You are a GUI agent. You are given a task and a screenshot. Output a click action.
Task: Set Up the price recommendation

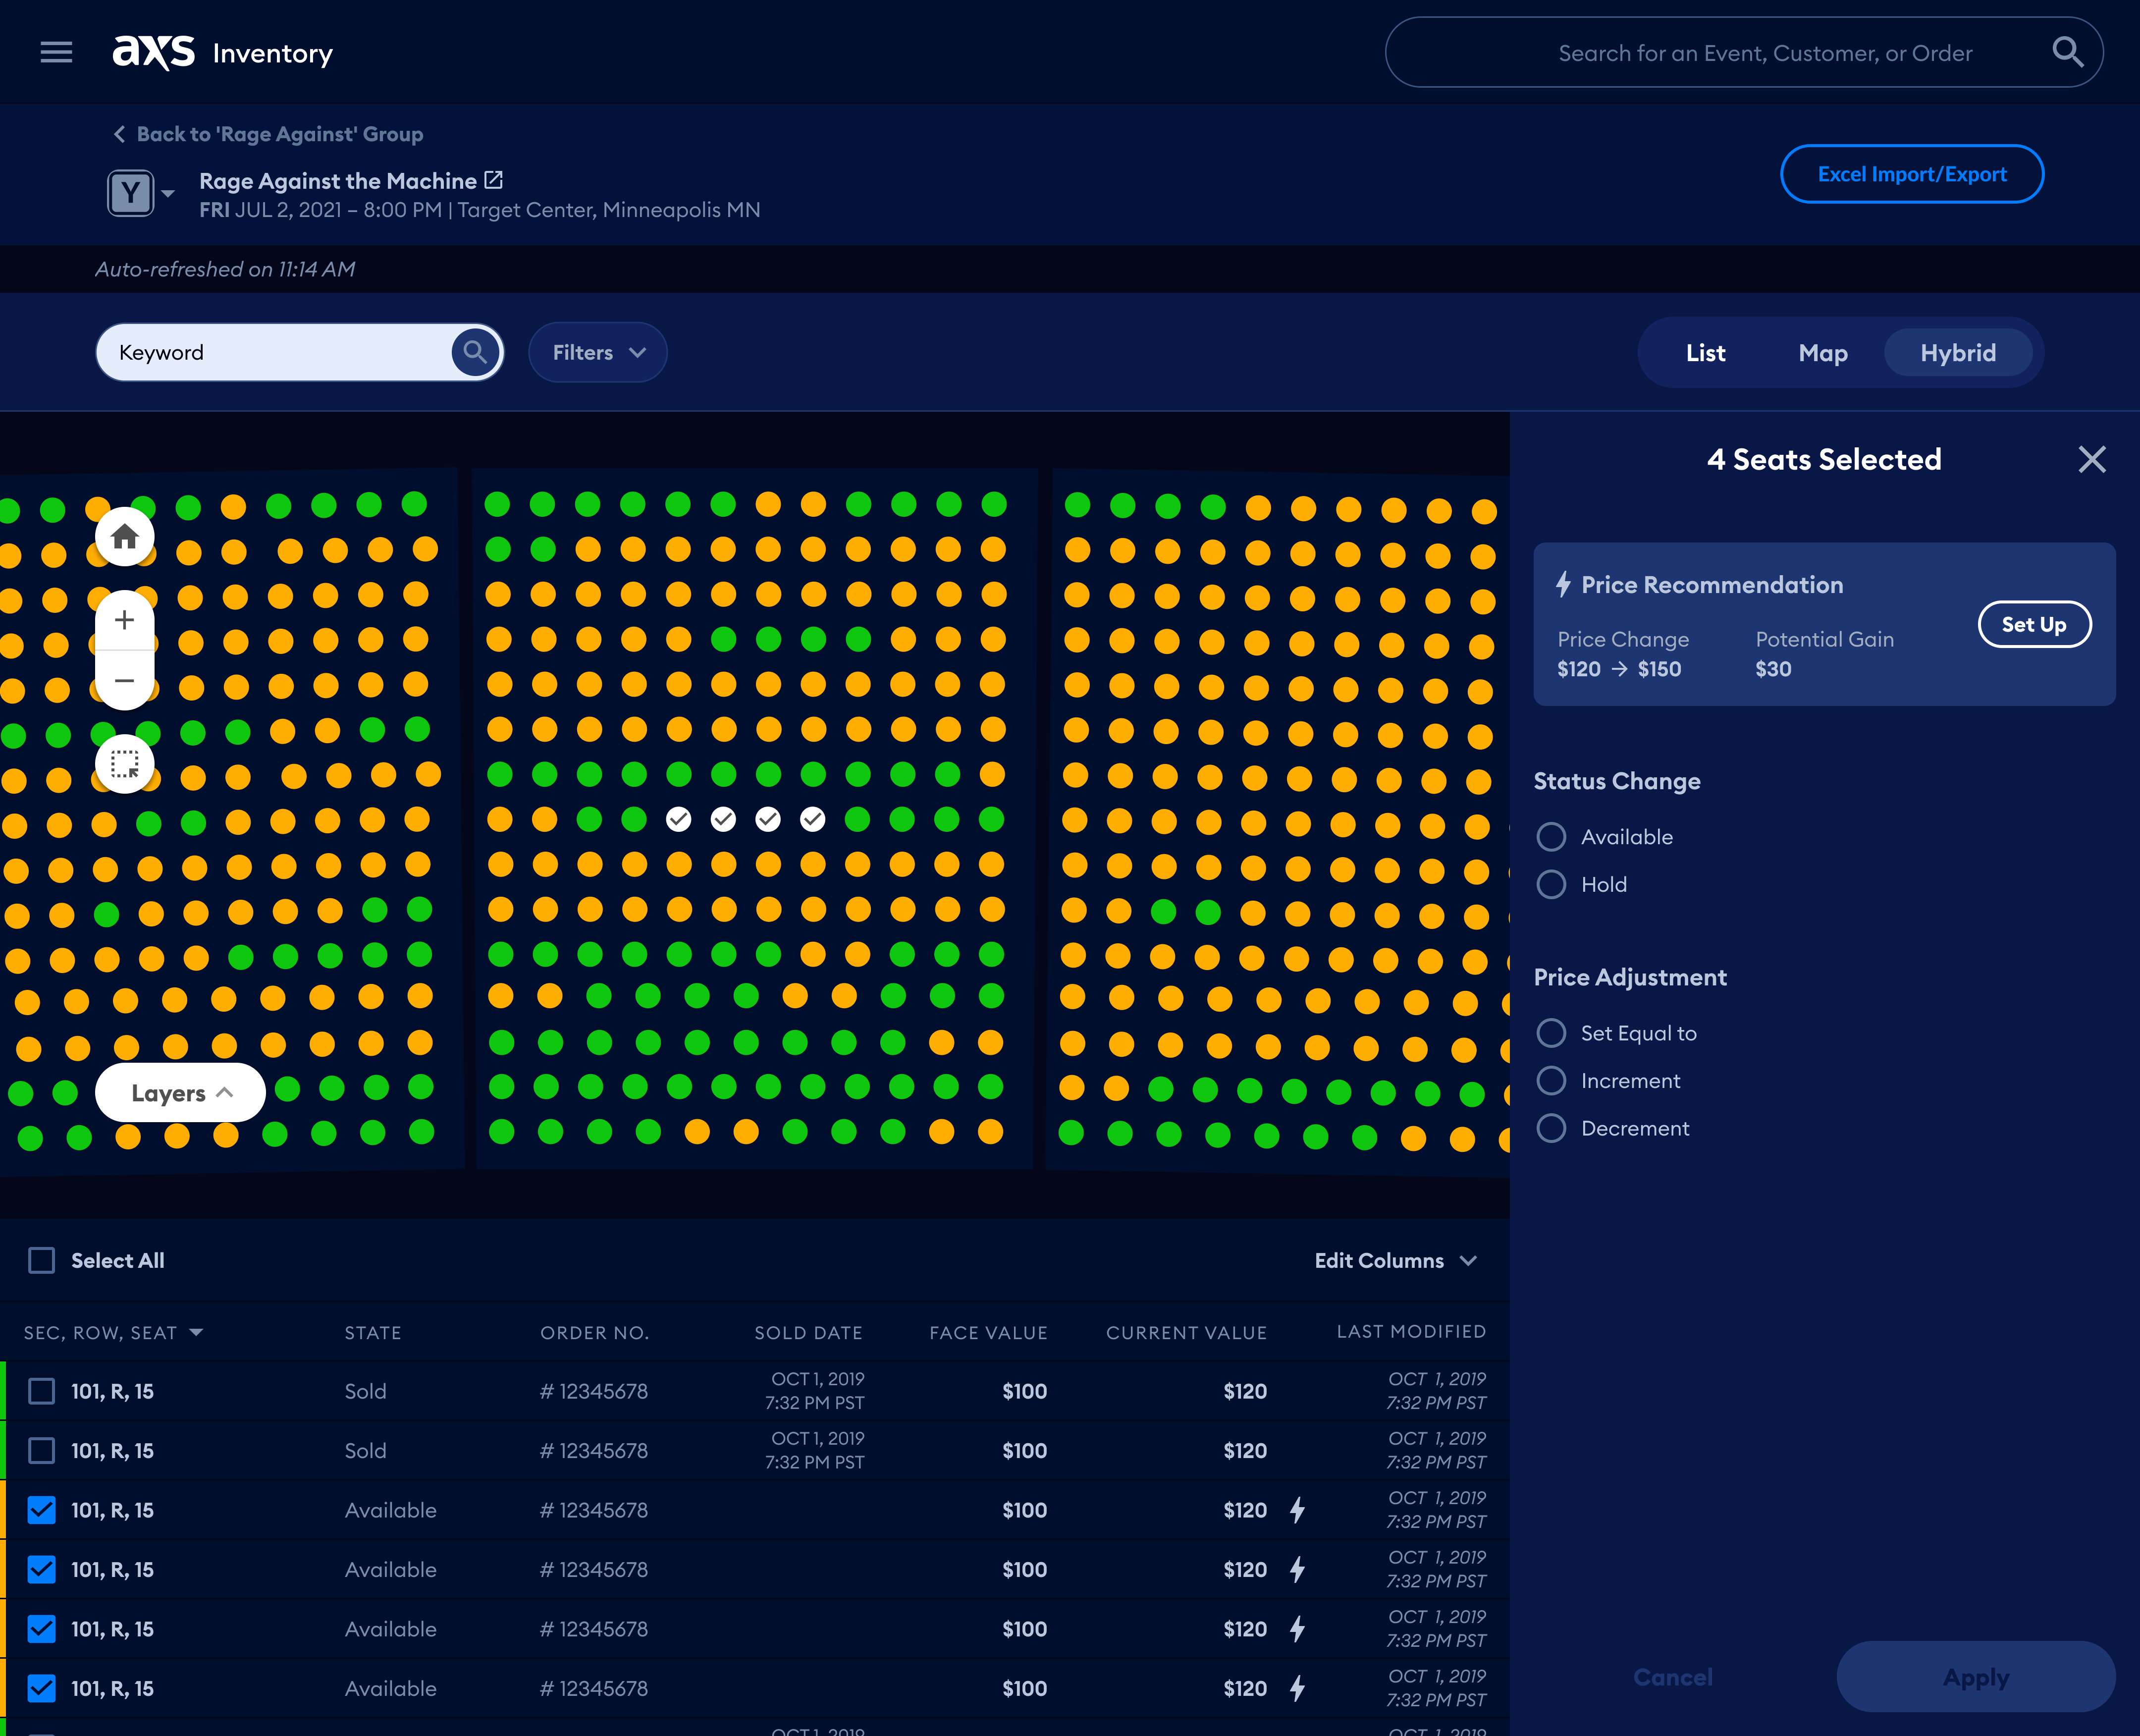click(x=2034, y=624)
